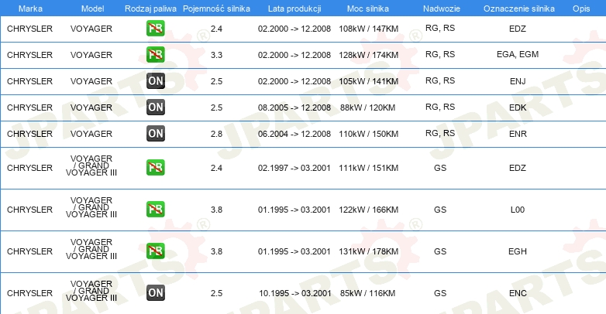Click CHRYSLER in the EDK row

pyautogui.click(x=29, y=108)
